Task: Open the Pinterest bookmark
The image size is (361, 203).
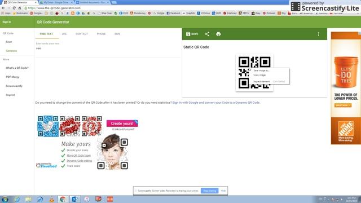Action: click(269, 13)
